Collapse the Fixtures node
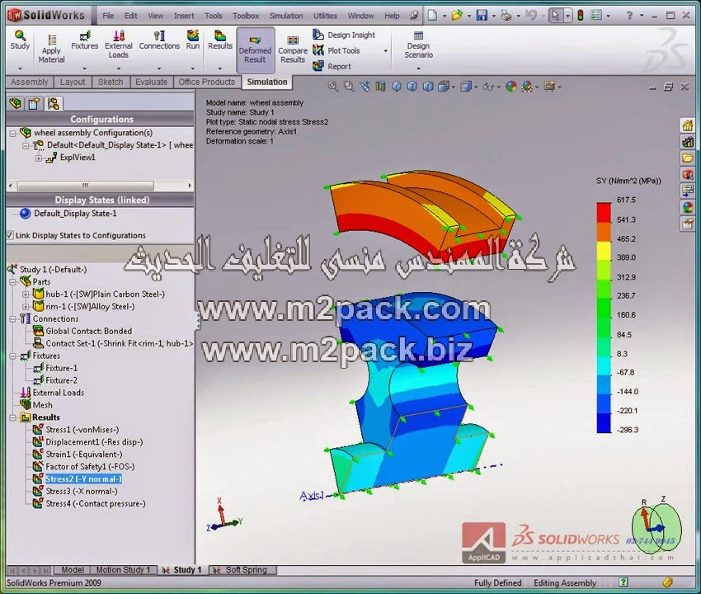Image resolution: width=701 pixels, height=594 pixels. coord(13,356)
